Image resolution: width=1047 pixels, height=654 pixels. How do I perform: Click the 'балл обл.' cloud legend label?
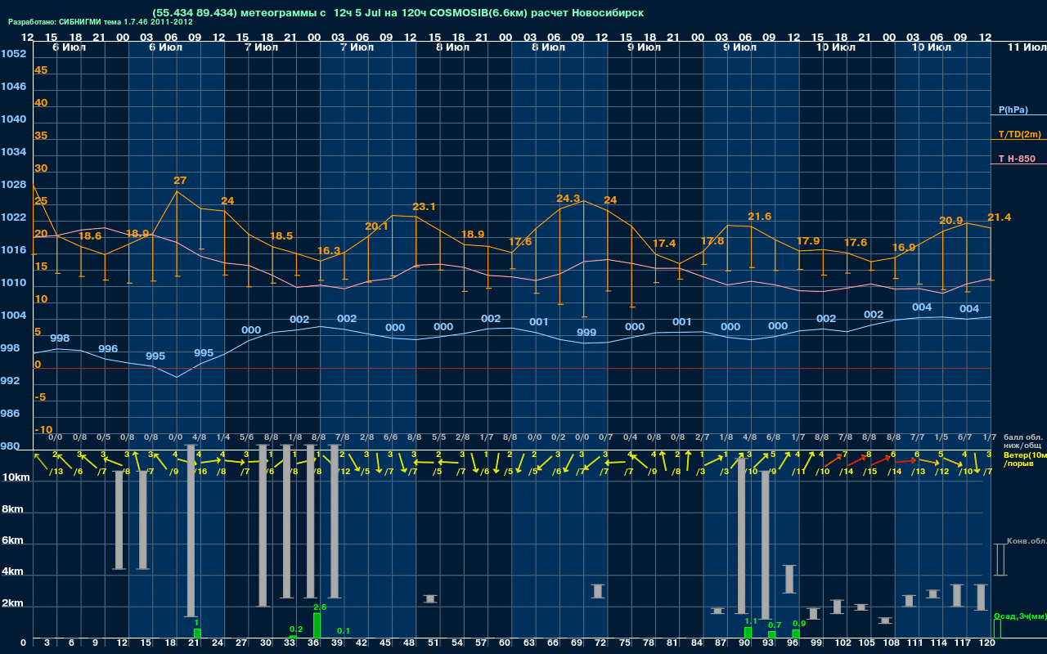(x=1024, y=437)
